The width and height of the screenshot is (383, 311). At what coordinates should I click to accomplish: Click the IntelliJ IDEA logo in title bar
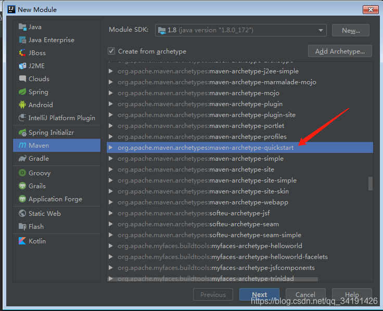coord(11,9)
